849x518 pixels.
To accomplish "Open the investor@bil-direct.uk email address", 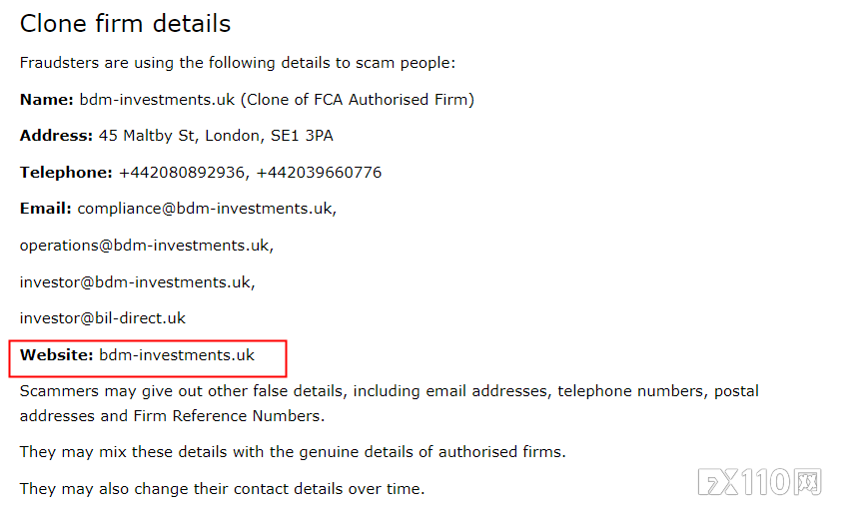I will click(x=103, y=318).
